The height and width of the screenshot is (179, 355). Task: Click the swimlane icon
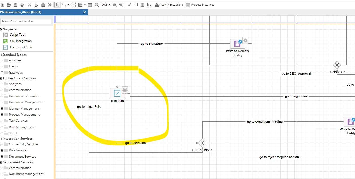click(x=80, y=5)
